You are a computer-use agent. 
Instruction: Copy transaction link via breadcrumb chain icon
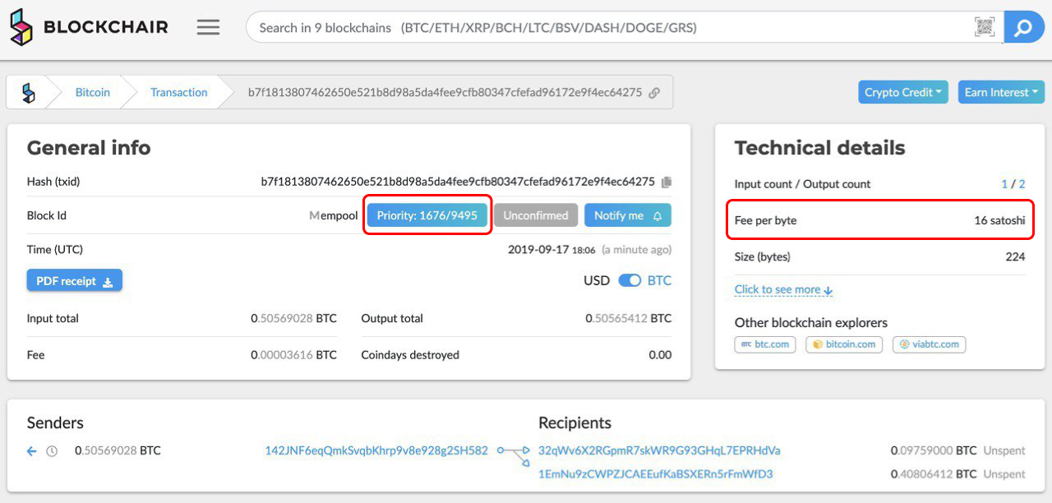tap(654, 93)
